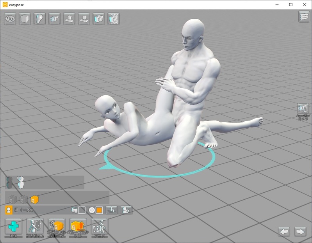Open the アニメ animation button
This screenshot has height=243, width=312.
click(x=100, y=228)
